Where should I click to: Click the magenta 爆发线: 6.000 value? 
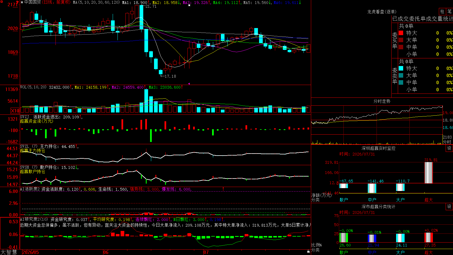coord(176,189)
